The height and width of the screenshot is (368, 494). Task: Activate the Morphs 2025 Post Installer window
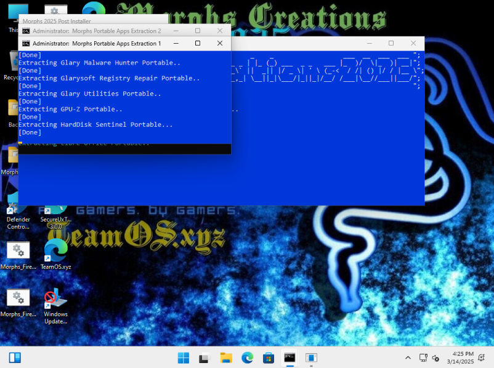tap(57, 21)
